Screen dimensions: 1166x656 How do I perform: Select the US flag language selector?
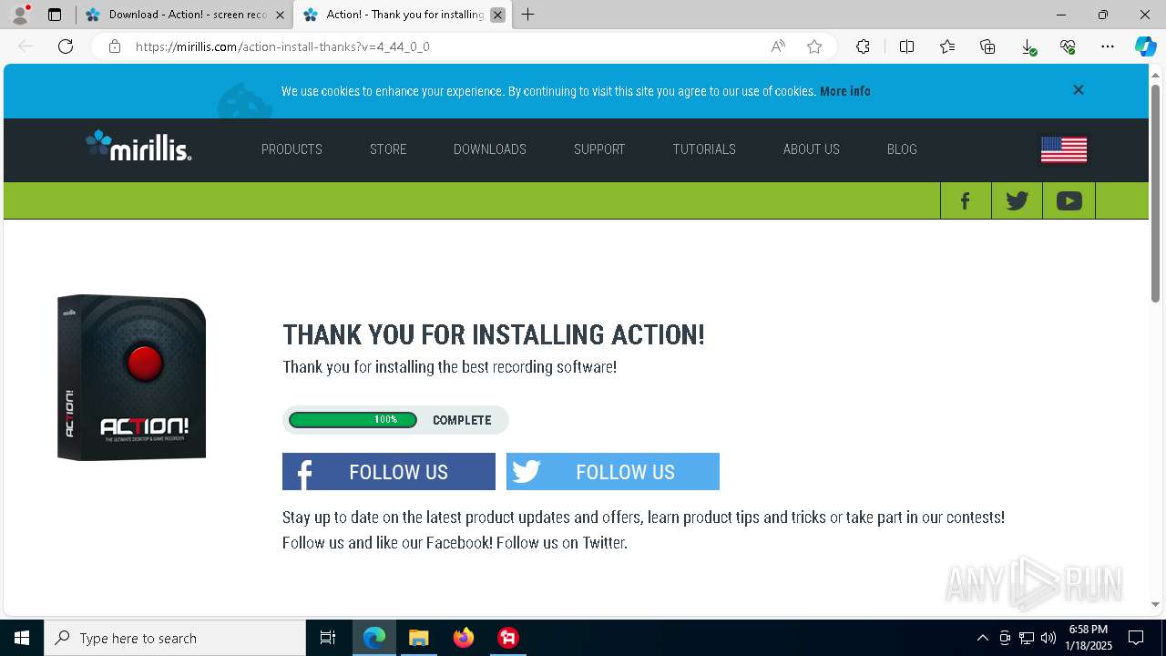(1064, 149)
